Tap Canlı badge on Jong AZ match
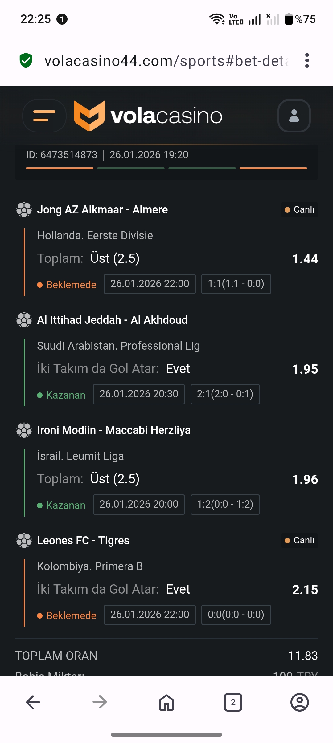333x743 pixels. point(299,210)
